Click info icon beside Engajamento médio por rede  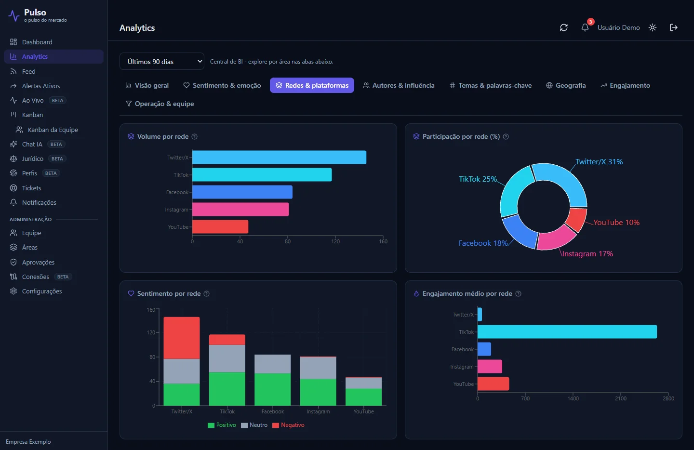pos(519,294)
